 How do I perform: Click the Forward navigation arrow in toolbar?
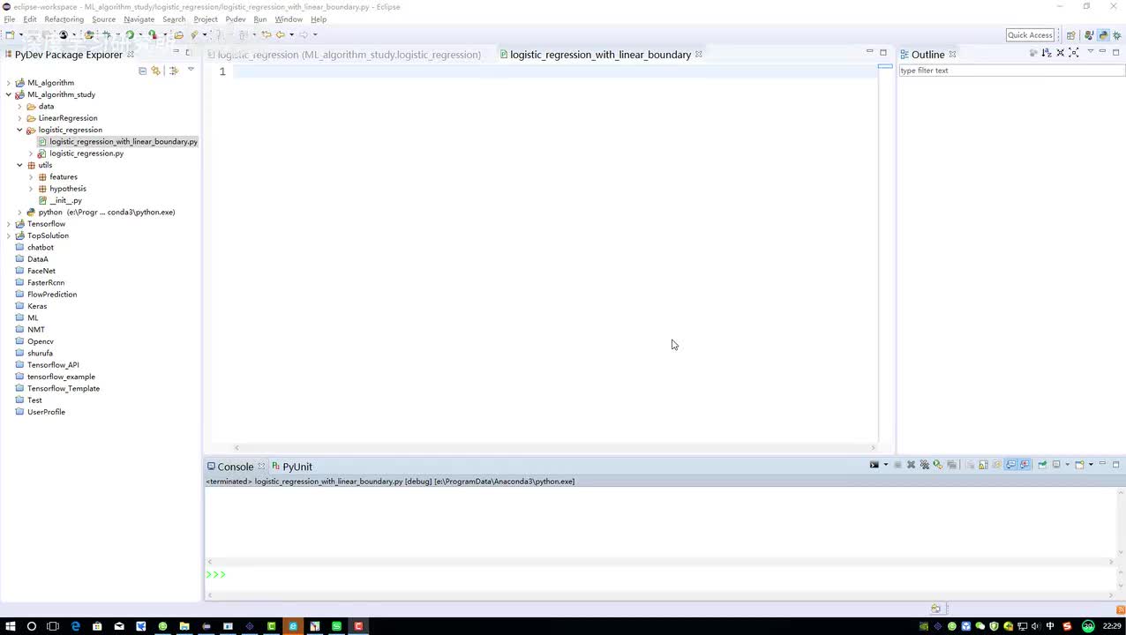pyautogui.click(x=304, y=34)
